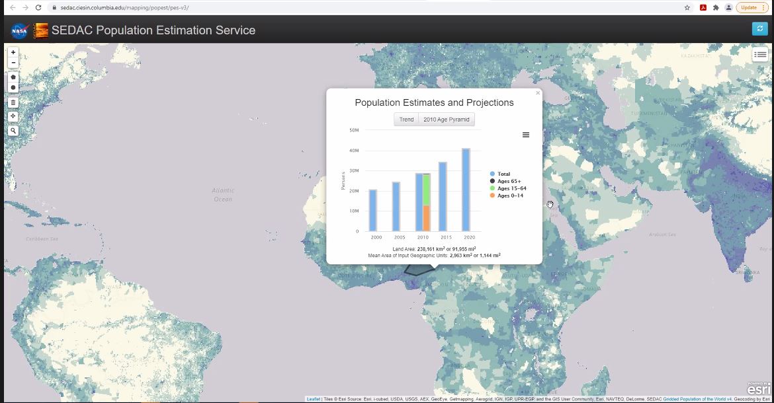Viewport: 774px width, 403px height.
Task: Zoom out of the map
Action: [x=13, y=63]
